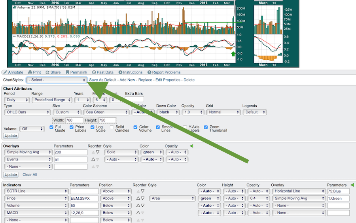Click the Instructions info icon
356x223 pixels.
pyautogui.click(x=120, y=72)
